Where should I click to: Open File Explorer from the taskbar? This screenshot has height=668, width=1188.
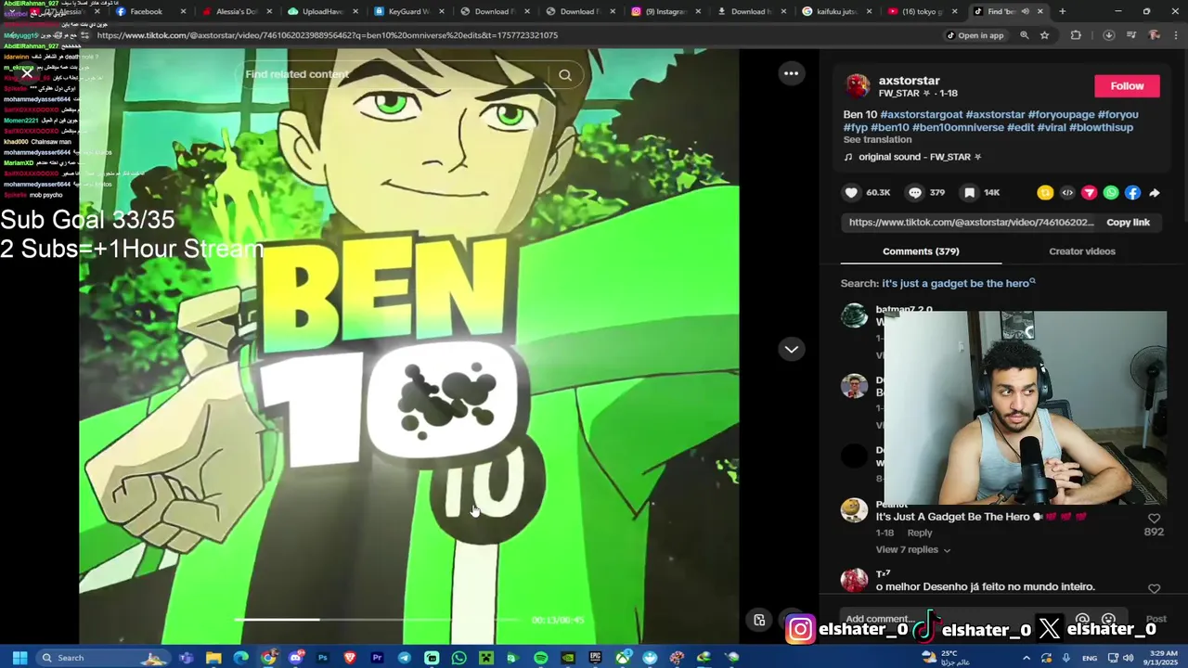[213, 658]
